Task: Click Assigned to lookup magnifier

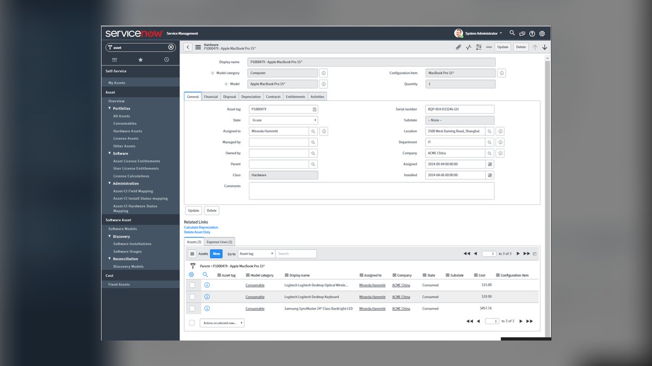Action: [314, 131]
